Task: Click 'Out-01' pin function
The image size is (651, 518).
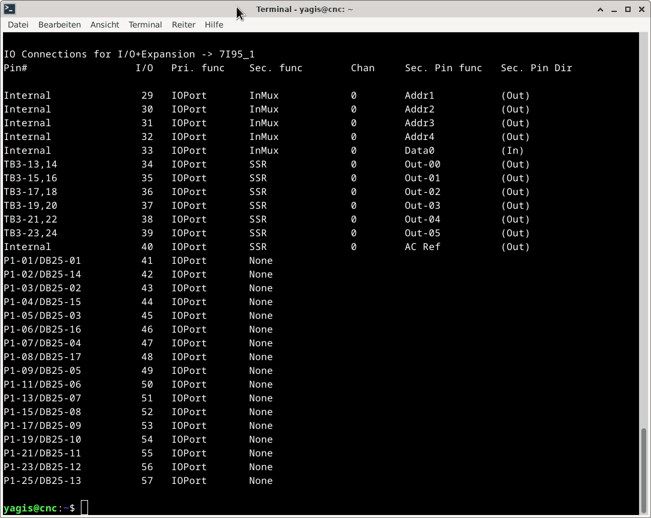Action: click(422, 178)
